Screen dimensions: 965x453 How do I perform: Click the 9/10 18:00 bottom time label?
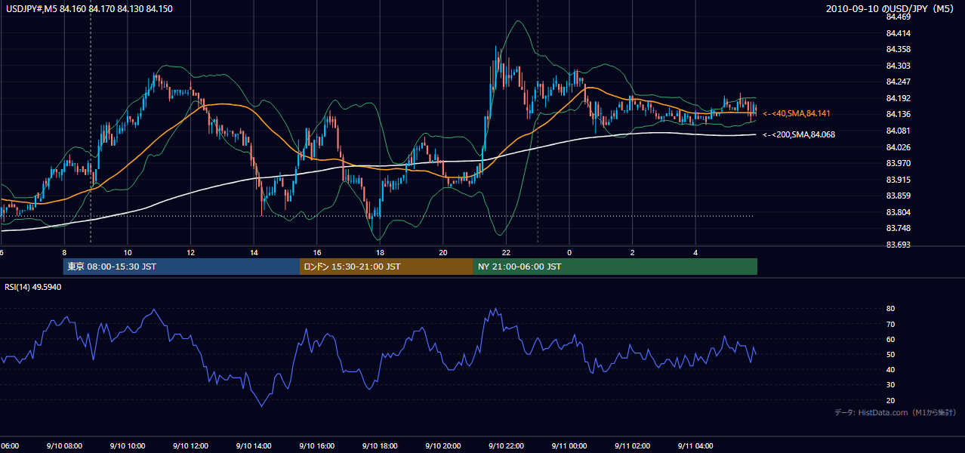[379, 446]
